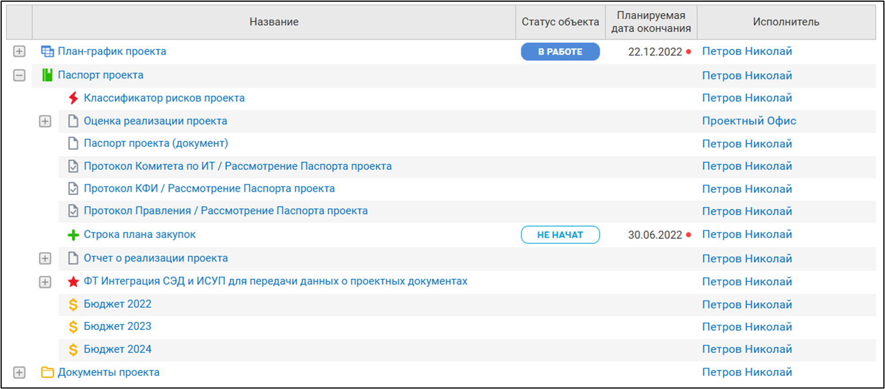Image resolution: width=885 pixels, height=389 pixels.
Task: Expand the Документы проекта folder
Action: tap(20, 372)
